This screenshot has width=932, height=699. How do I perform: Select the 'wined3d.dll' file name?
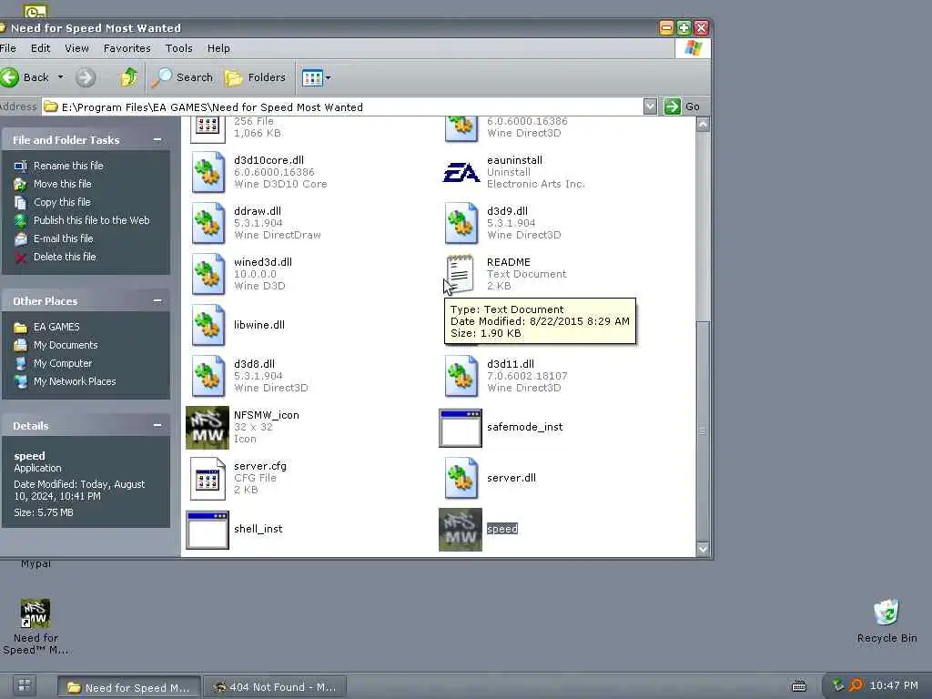coord(263,262)
